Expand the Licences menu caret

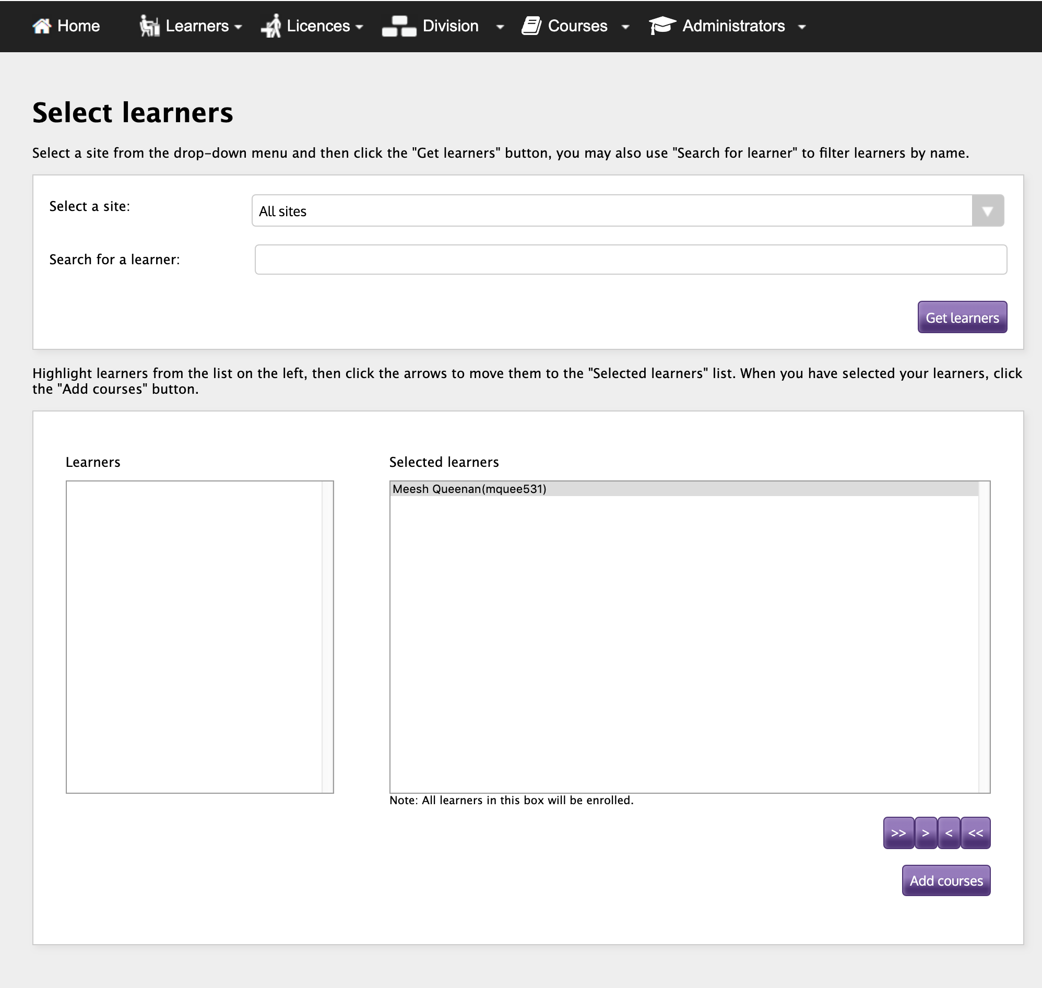click(360, 27)
